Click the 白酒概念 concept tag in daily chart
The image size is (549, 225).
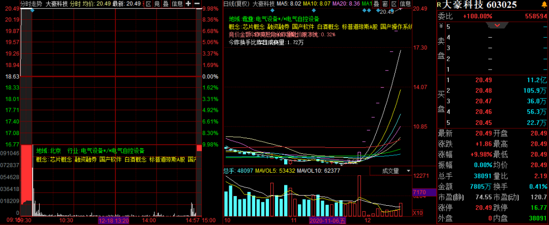[x=328, y=26]
